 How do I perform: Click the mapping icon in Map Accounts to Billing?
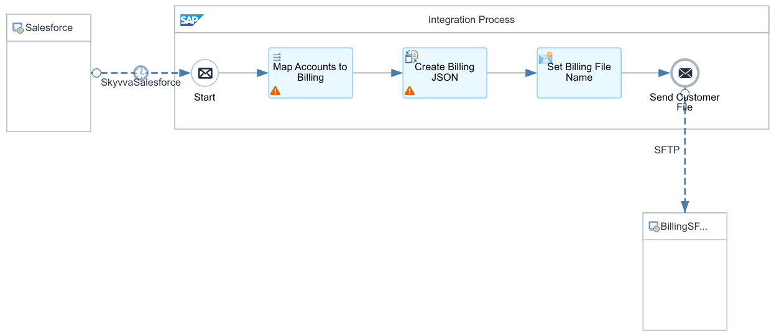pyautogui.click(x=277, y=56)
